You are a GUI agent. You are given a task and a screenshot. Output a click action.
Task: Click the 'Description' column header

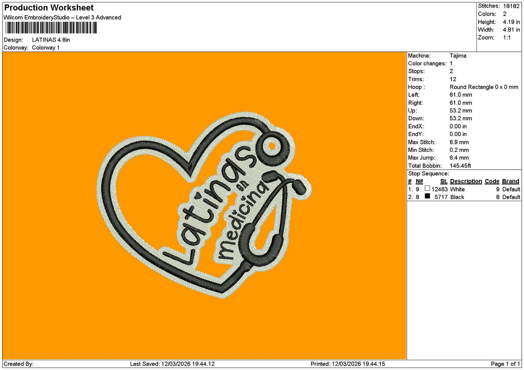tap(466, 181)
